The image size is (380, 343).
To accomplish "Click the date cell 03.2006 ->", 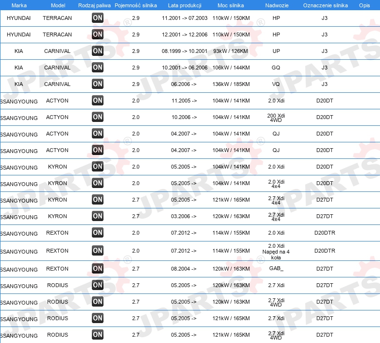I will [x=184, y=216].
